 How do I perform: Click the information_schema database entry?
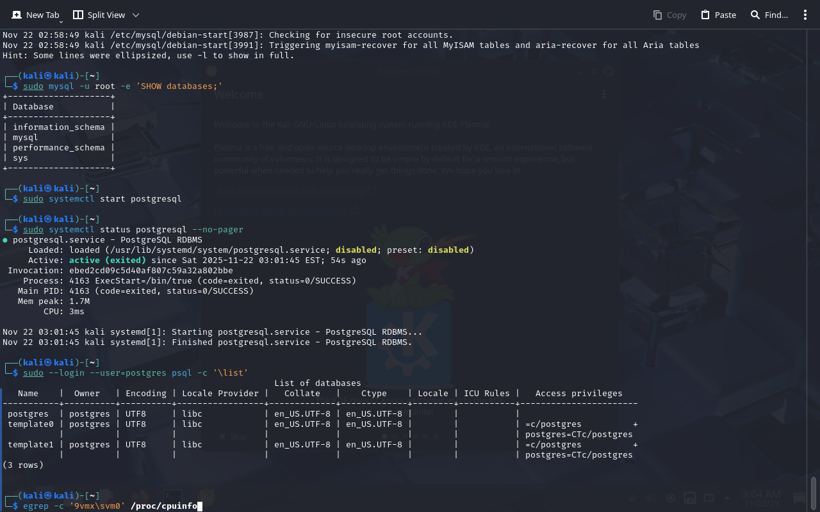[x=58, y=127]
